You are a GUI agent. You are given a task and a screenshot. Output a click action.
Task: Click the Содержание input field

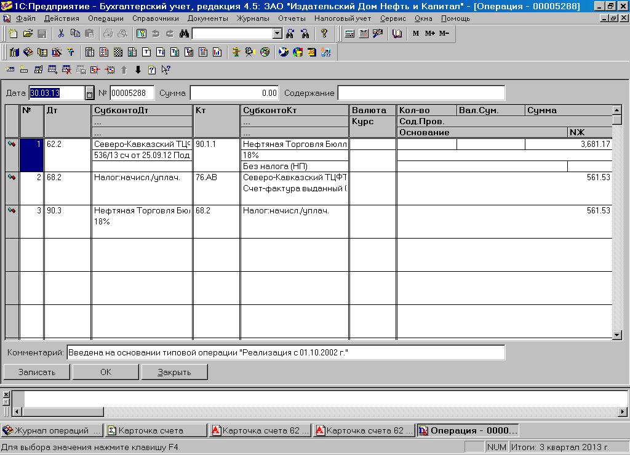421,93
